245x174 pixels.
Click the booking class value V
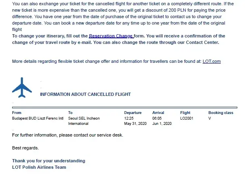pos(209,118)
